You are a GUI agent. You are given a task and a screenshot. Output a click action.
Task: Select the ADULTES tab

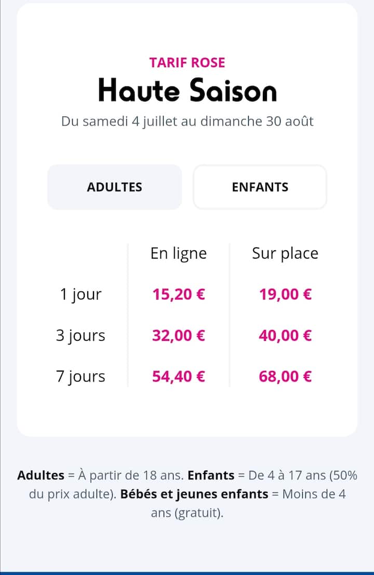point(115,187)
